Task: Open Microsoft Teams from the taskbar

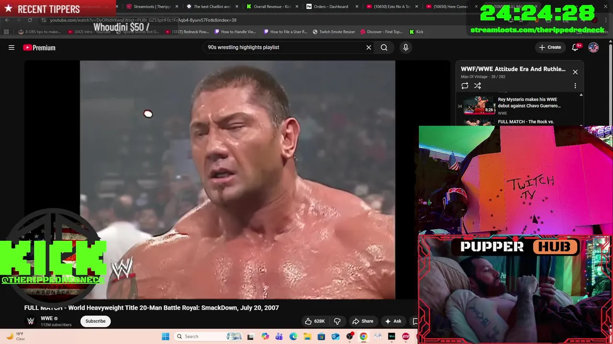Action: click(279, 336)
